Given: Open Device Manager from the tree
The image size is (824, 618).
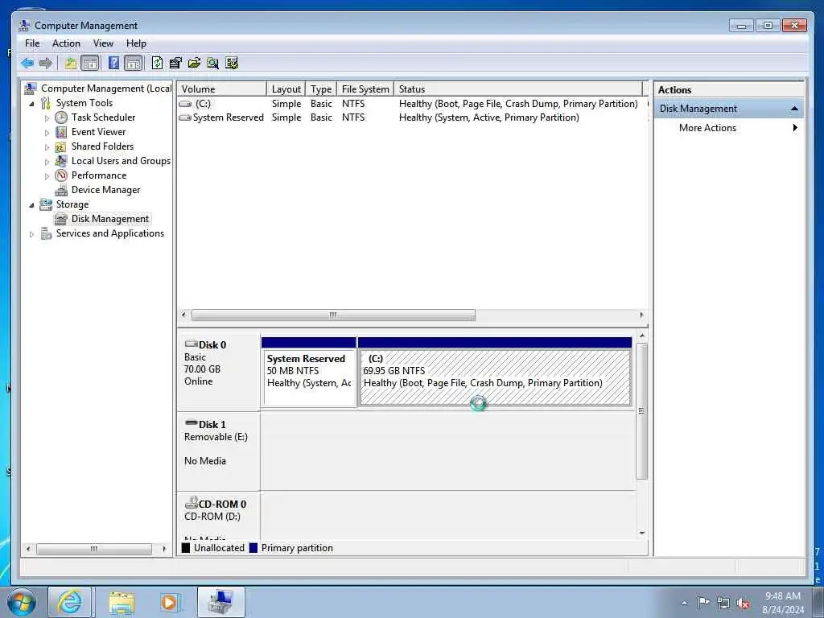Looking at the screenshot, I should [105, 190].
